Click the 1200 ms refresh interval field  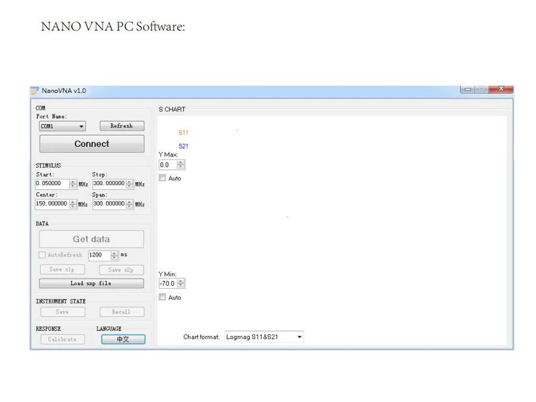coord(99,255)
